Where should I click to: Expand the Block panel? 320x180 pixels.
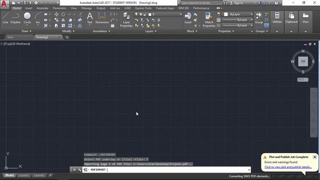pos(192,31)
